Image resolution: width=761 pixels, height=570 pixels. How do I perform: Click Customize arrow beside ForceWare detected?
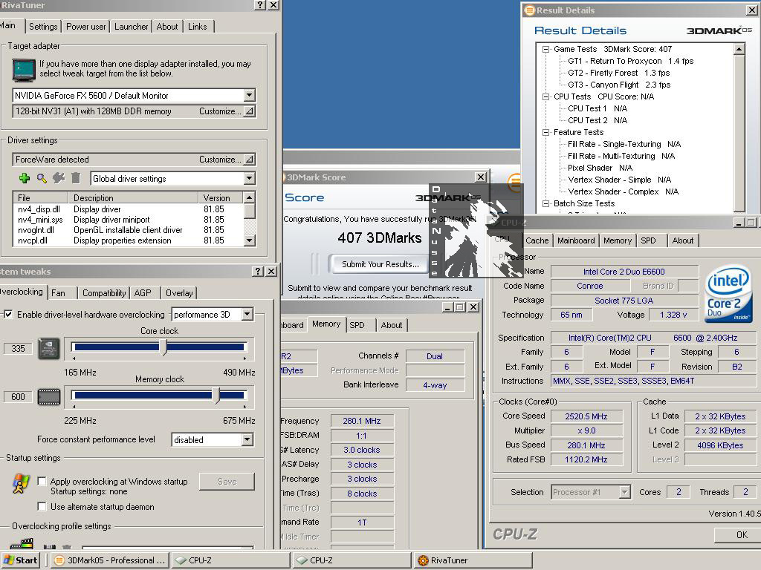click(x=249, y=160)
